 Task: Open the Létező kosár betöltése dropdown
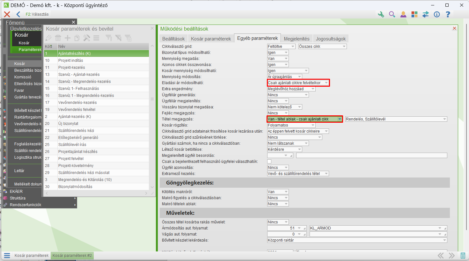[x=284, y=149]
